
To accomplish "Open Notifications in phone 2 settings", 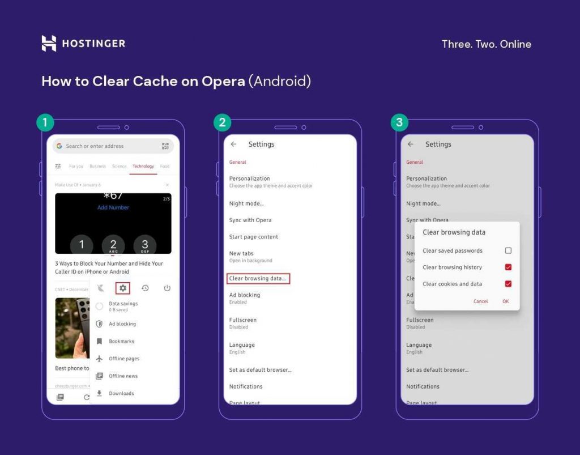I will [x=246, y=386].
